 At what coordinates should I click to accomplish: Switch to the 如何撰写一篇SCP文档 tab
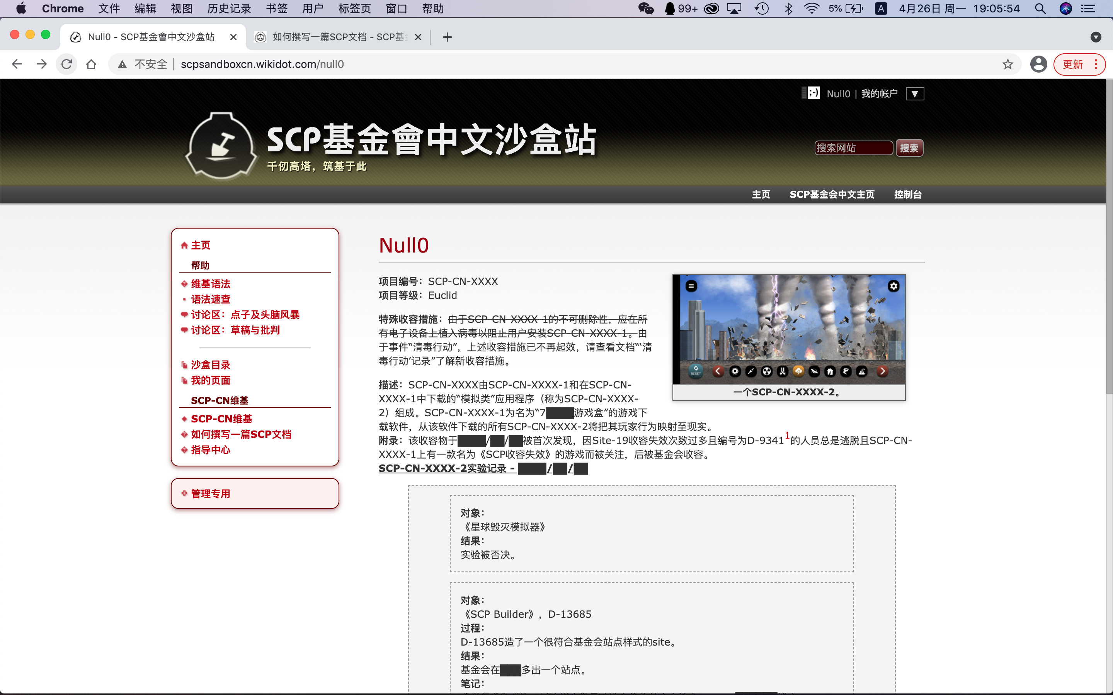pyautogui.click(x=338, y=37)
